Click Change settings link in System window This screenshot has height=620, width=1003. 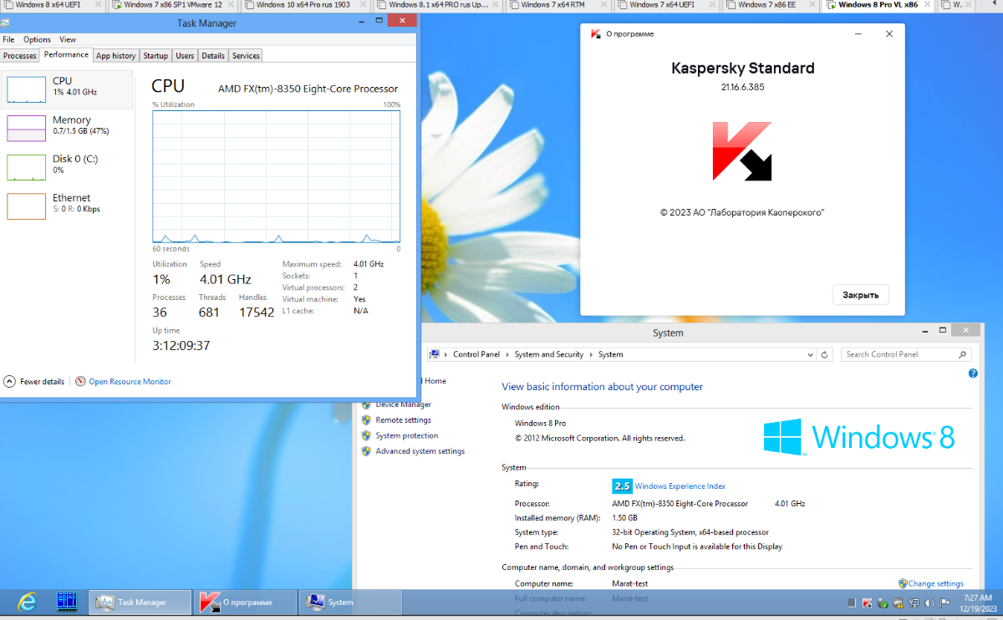(x=936, y=584)
